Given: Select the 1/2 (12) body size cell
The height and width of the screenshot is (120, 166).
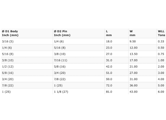Looking at the screenshot, I should tap(8, 67).
